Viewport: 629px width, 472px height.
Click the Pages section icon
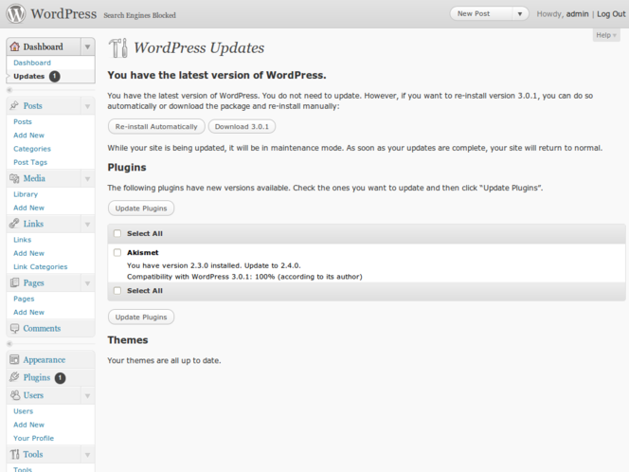click(x=14, y=282)
